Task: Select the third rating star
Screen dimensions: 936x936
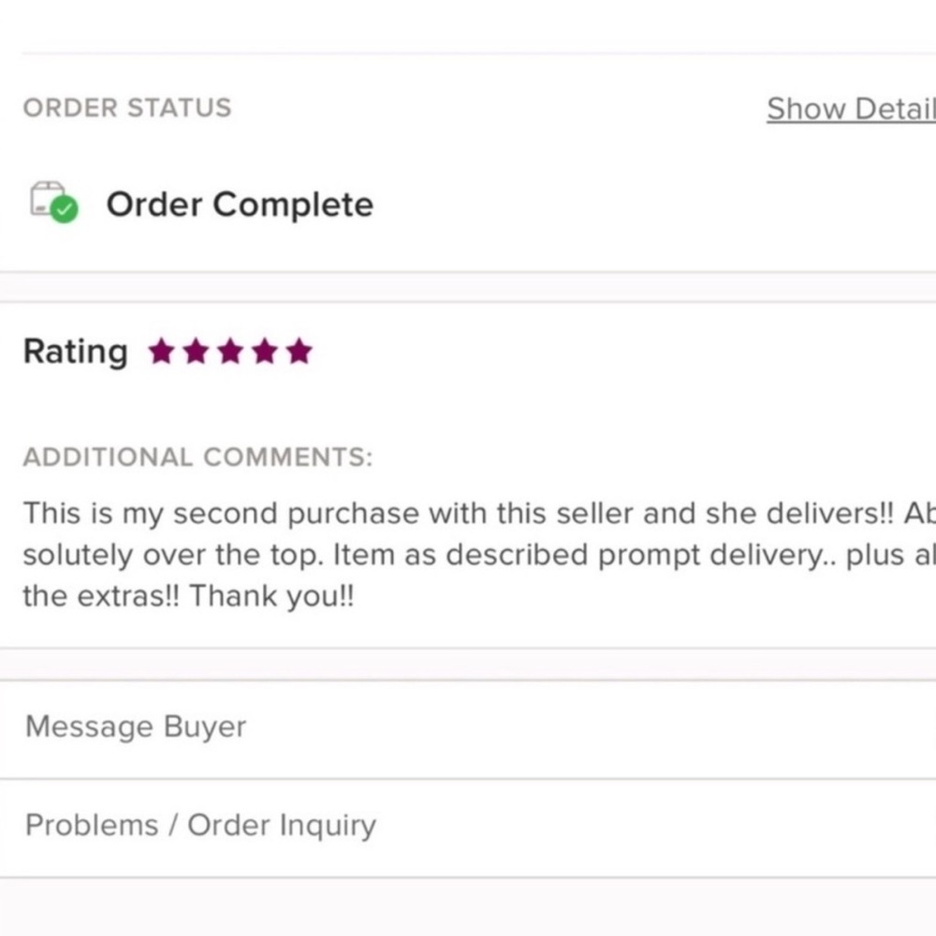Action: [230, 352]
